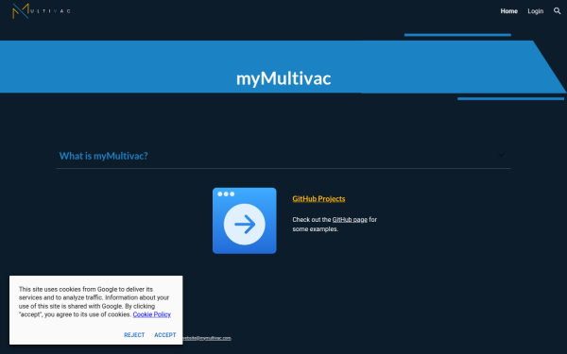Click the myMultivac banner title
Screen dimensions: 567x354
coord(283,78)
